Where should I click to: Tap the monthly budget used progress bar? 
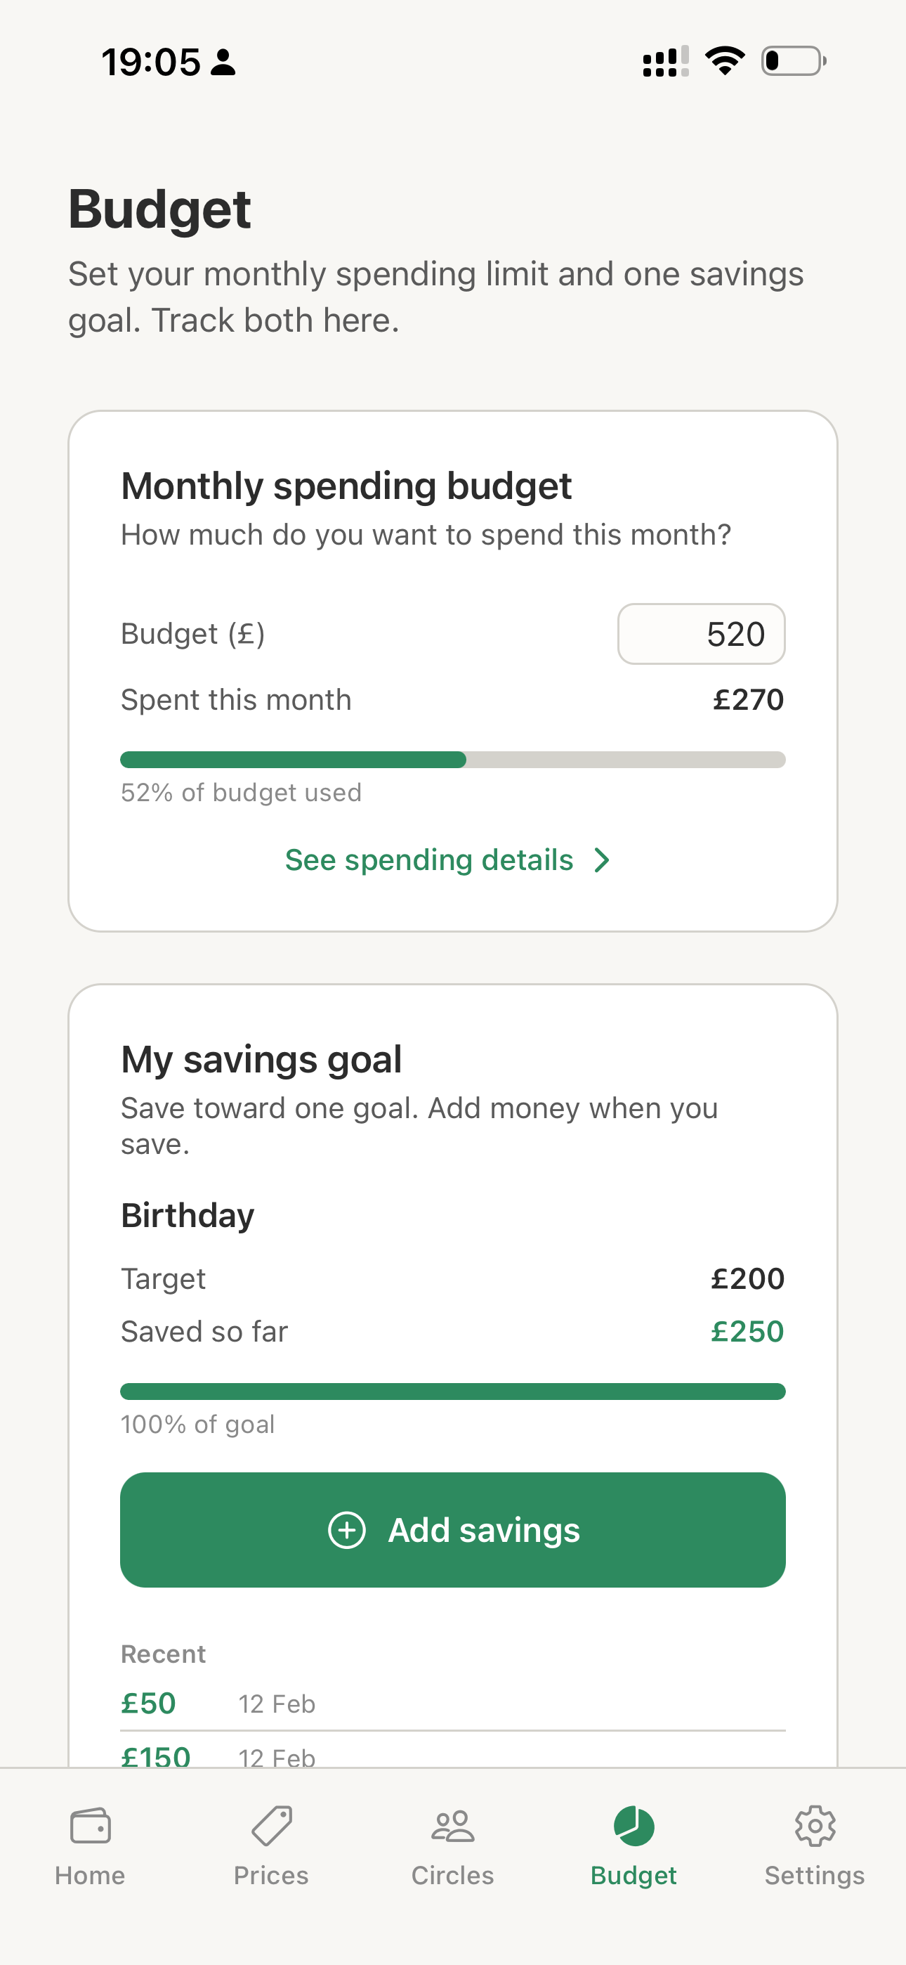[x=453, y=760]
